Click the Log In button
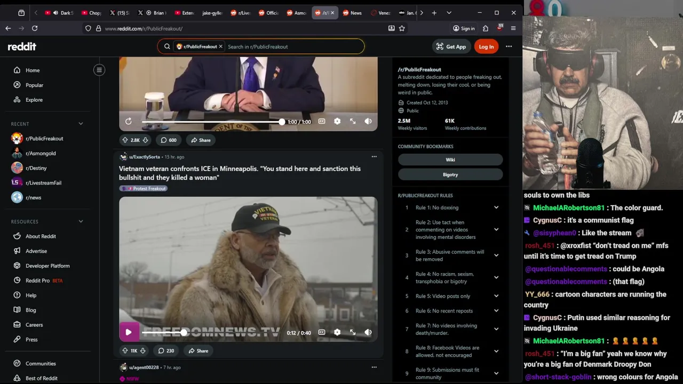The height and width of the screenshot is (384, 683). pyautogui.click(x=486, y=46)
